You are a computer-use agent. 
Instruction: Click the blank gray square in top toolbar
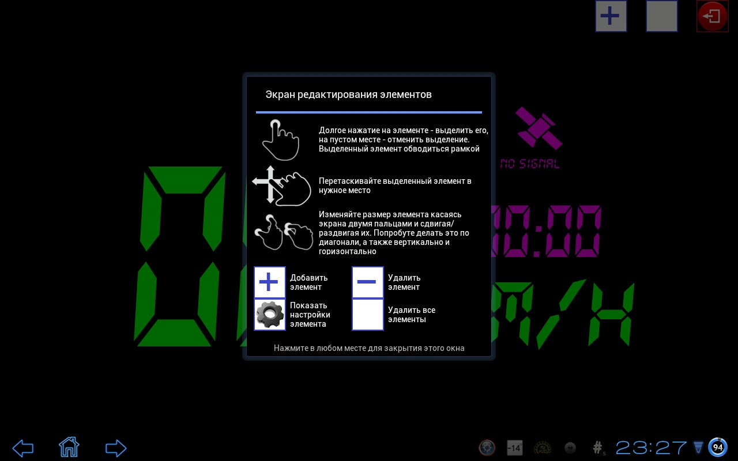tap(661, 16)
